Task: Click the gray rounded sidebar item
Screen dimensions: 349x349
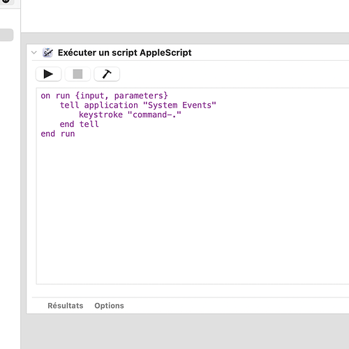Action: (x=6, y=35)
